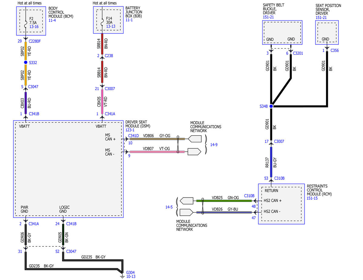Viewport: 363px width, 280px height.
Task: Open the 10-13 ground reference link
Action: [x=131, y=277]
